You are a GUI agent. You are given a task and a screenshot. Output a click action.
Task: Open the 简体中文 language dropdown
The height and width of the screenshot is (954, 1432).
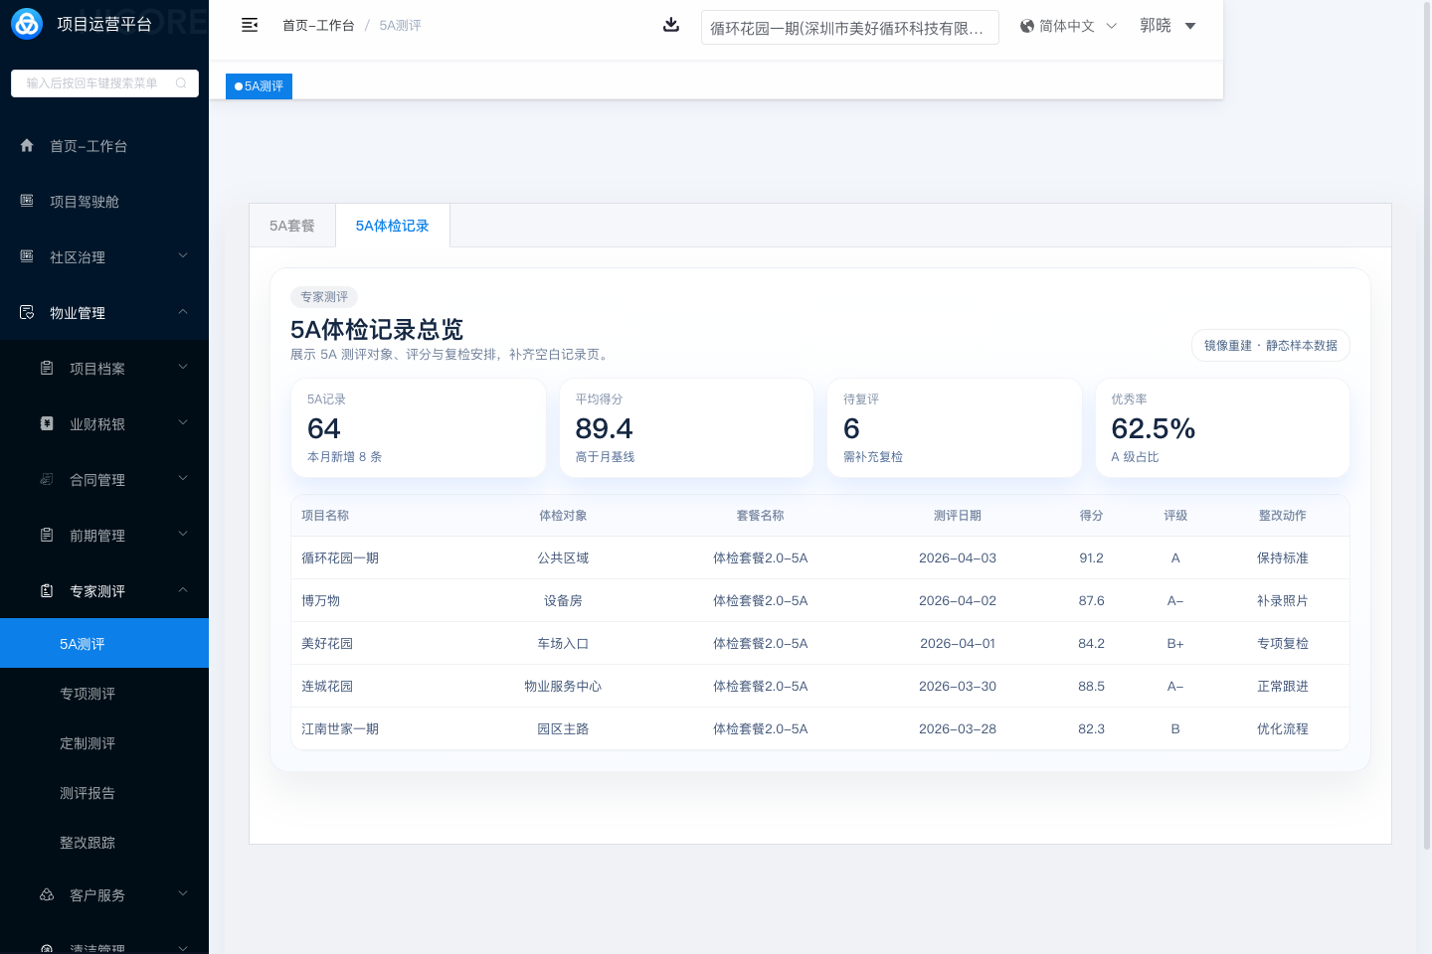coord(1068,26)
